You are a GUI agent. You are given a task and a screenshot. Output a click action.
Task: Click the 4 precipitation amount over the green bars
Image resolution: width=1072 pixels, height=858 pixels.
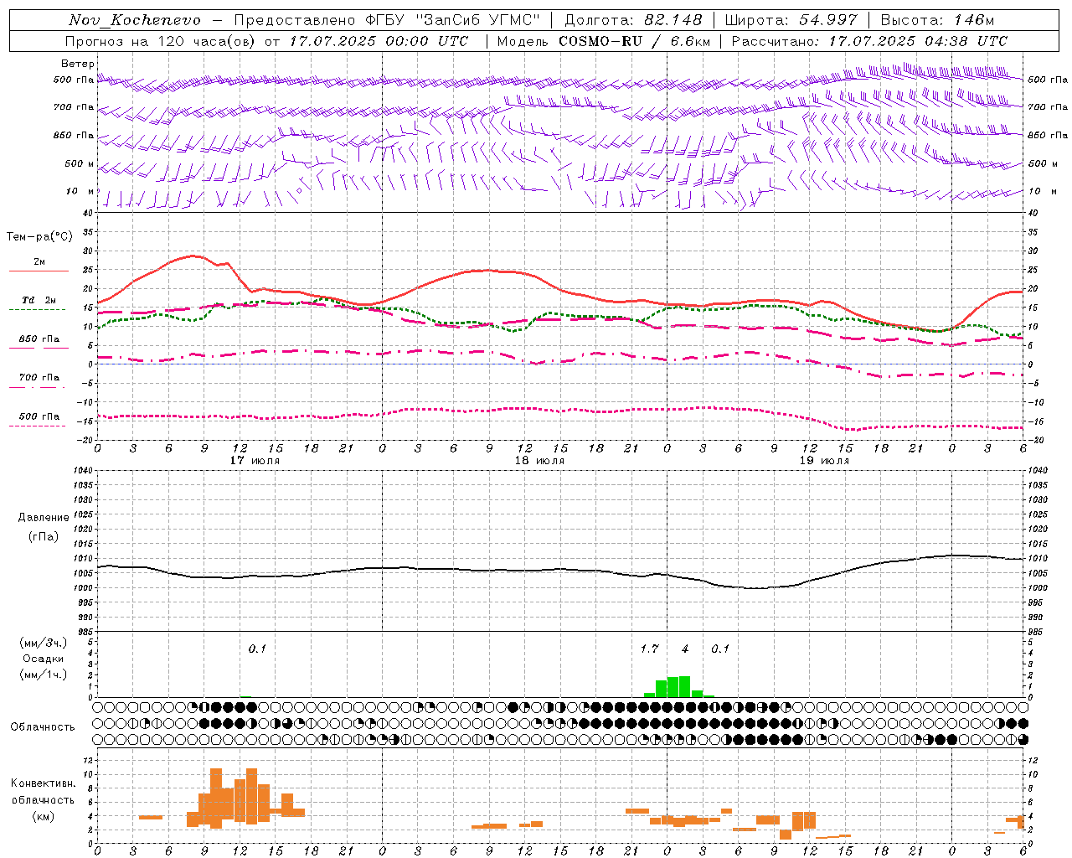click(685, 649)
